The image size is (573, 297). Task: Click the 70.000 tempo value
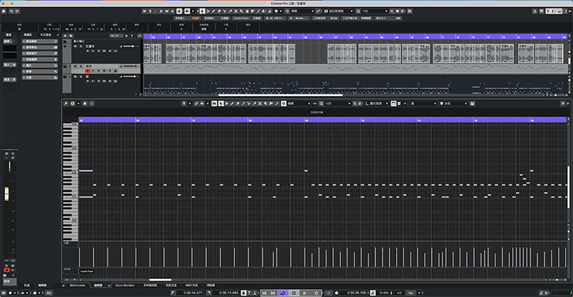pos(383,293)
